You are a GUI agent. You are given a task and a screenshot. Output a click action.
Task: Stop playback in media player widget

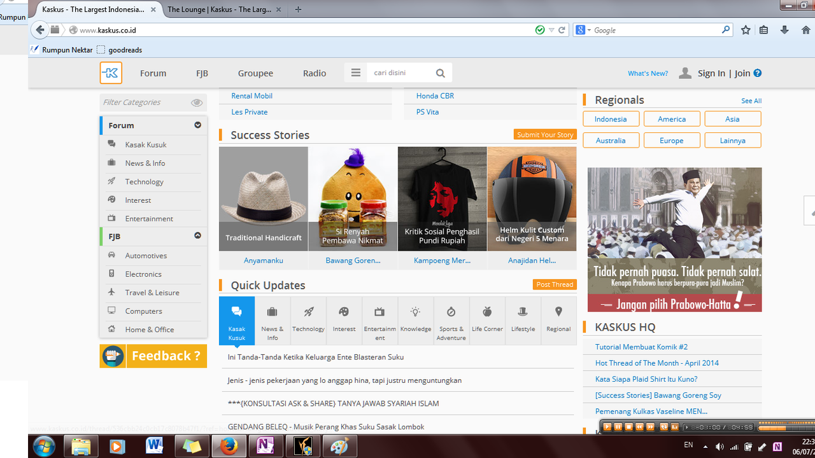(x=628, y=427)
